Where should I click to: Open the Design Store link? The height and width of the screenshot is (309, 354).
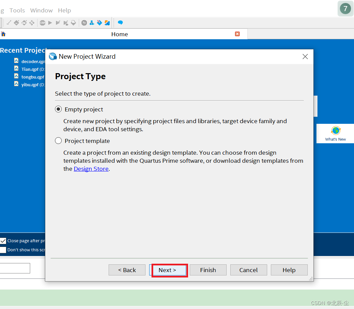point(91,169)
